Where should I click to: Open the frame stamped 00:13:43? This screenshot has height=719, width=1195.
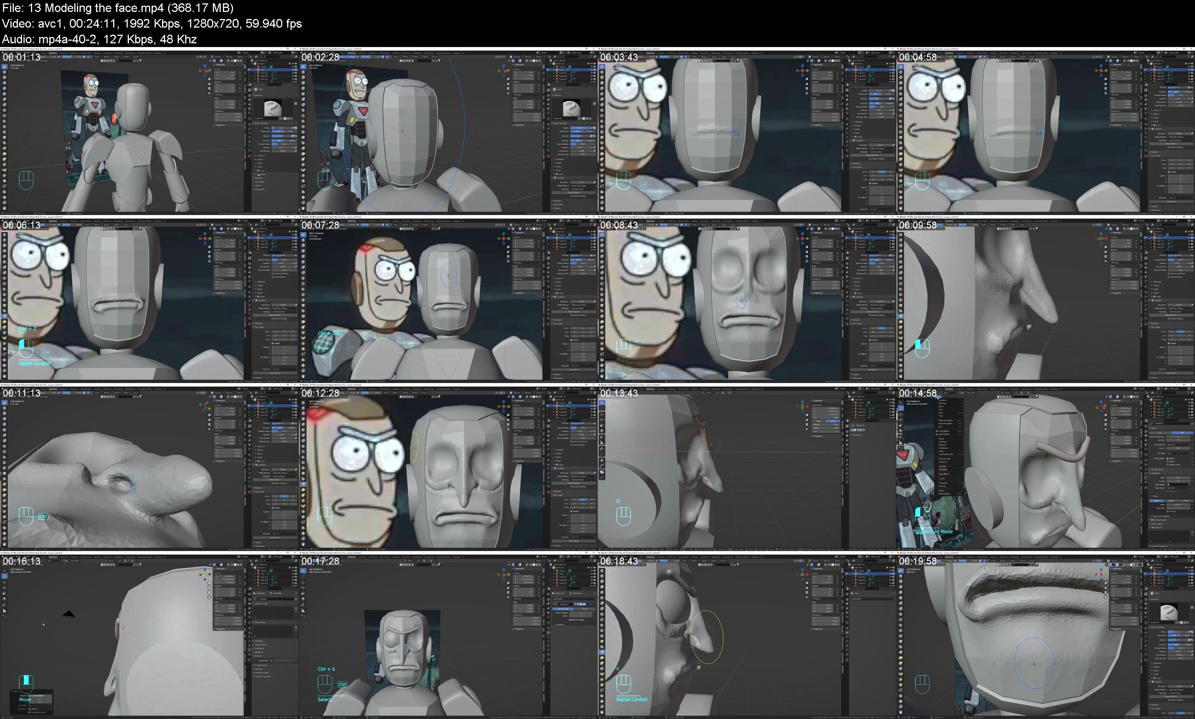[x=747, y=467]
